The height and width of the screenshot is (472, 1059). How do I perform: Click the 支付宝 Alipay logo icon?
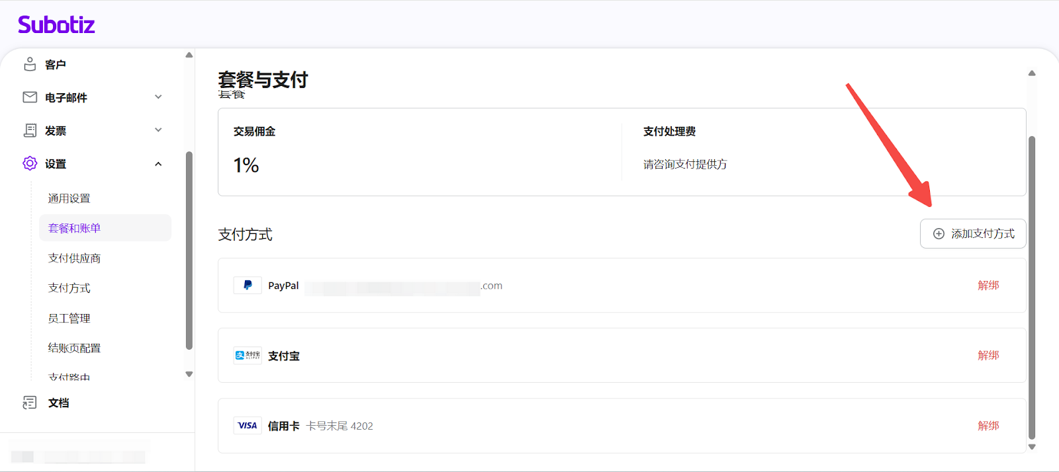248,356
